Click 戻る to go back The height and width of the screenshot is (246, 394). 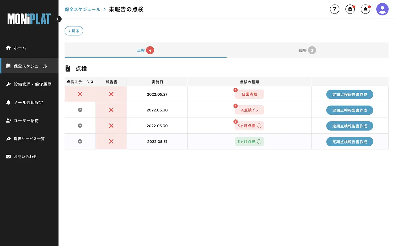pos(74,31)
